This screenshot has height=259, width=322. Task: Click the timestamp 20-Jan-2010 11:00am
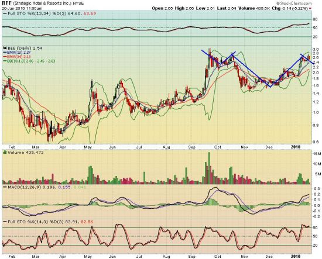point(22,9)
